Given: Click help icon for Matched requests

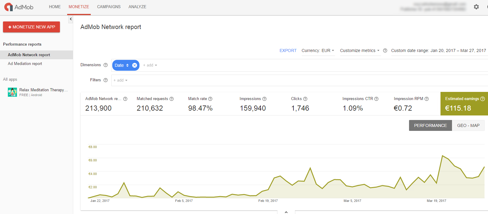Looking at the screenshot, I should coord(172,99).
